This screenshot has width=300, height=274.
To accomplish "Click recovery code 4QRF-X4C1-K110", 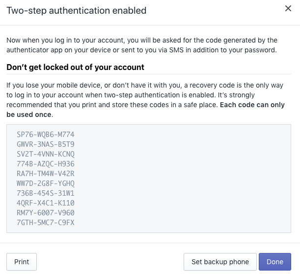I will pyautogui.click(x=45, y=203).
